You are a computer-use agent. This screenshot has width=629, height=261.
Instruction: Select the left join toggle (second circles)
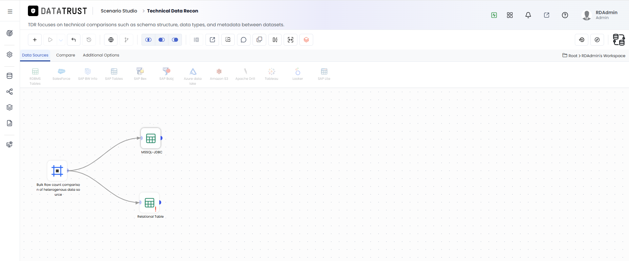[162, 40]
